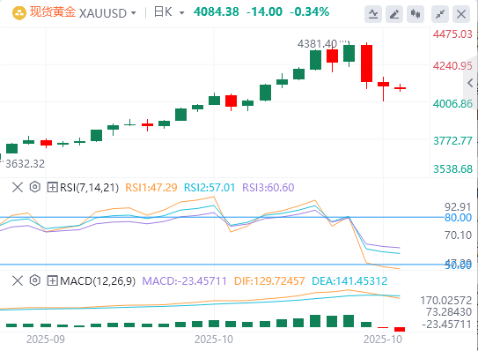The image size is (478, 351).
Task: Open MACD indicator settings hexagon icon
Action: (x=35, y=280)
